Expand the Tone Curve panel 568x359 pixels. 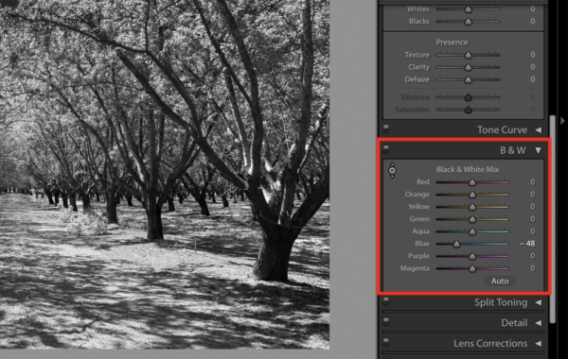[539, 129]
